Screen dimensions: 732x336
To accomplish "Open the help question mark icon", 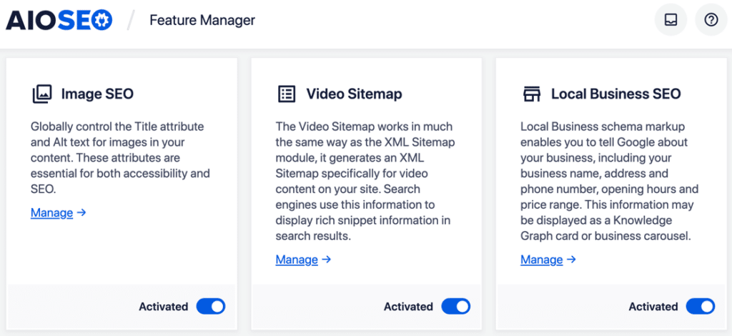I will tap(711, 20).
